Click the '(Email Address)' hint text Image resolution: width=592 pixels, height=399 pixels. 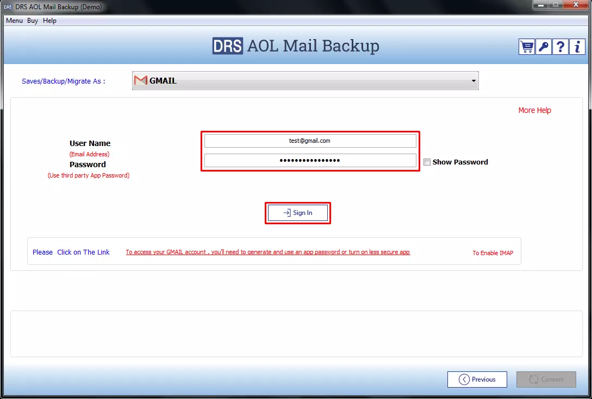click(90, 154)
